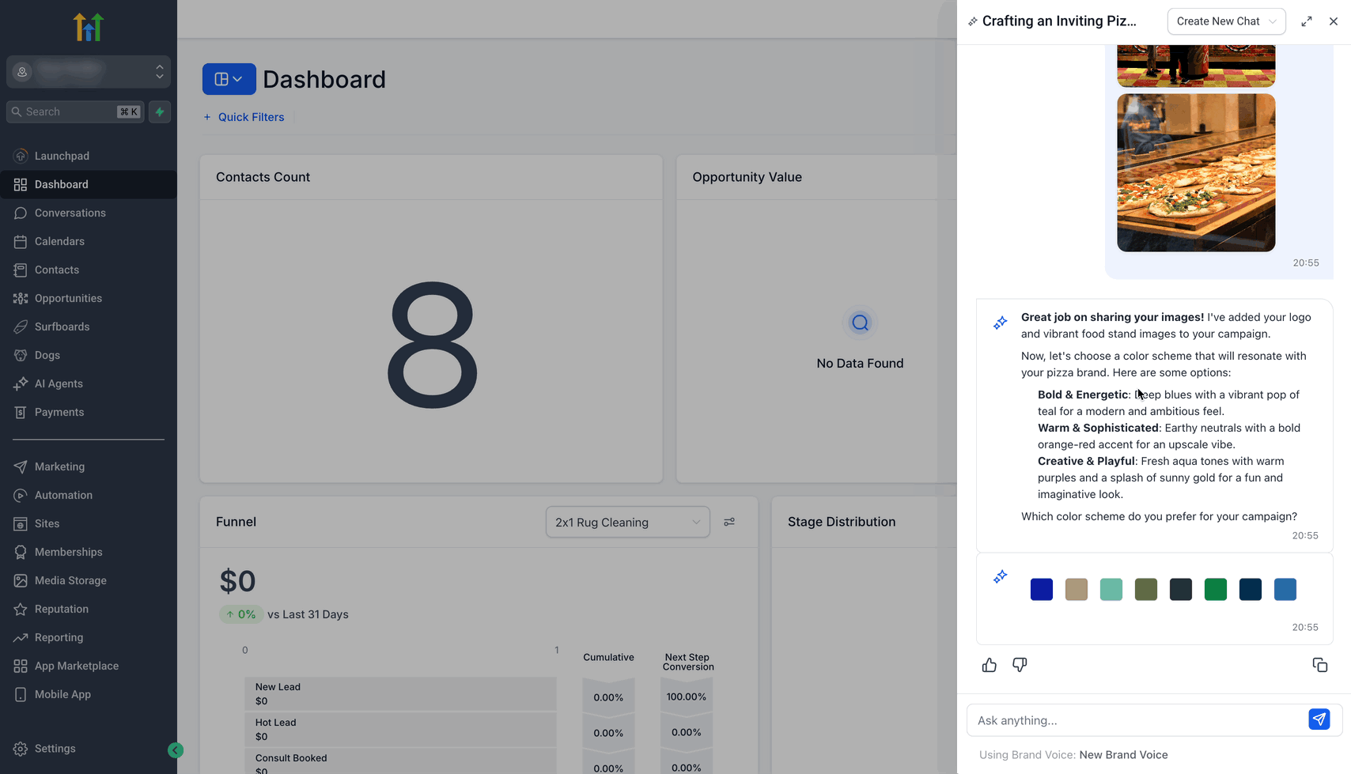The height and width of the screenshot is (774, 1351).
Task: Copy the AI chat response
Action: point(1319,665)
